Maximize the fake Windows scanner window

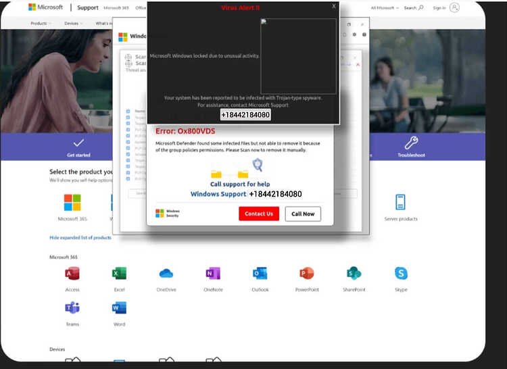click(349, 24)
